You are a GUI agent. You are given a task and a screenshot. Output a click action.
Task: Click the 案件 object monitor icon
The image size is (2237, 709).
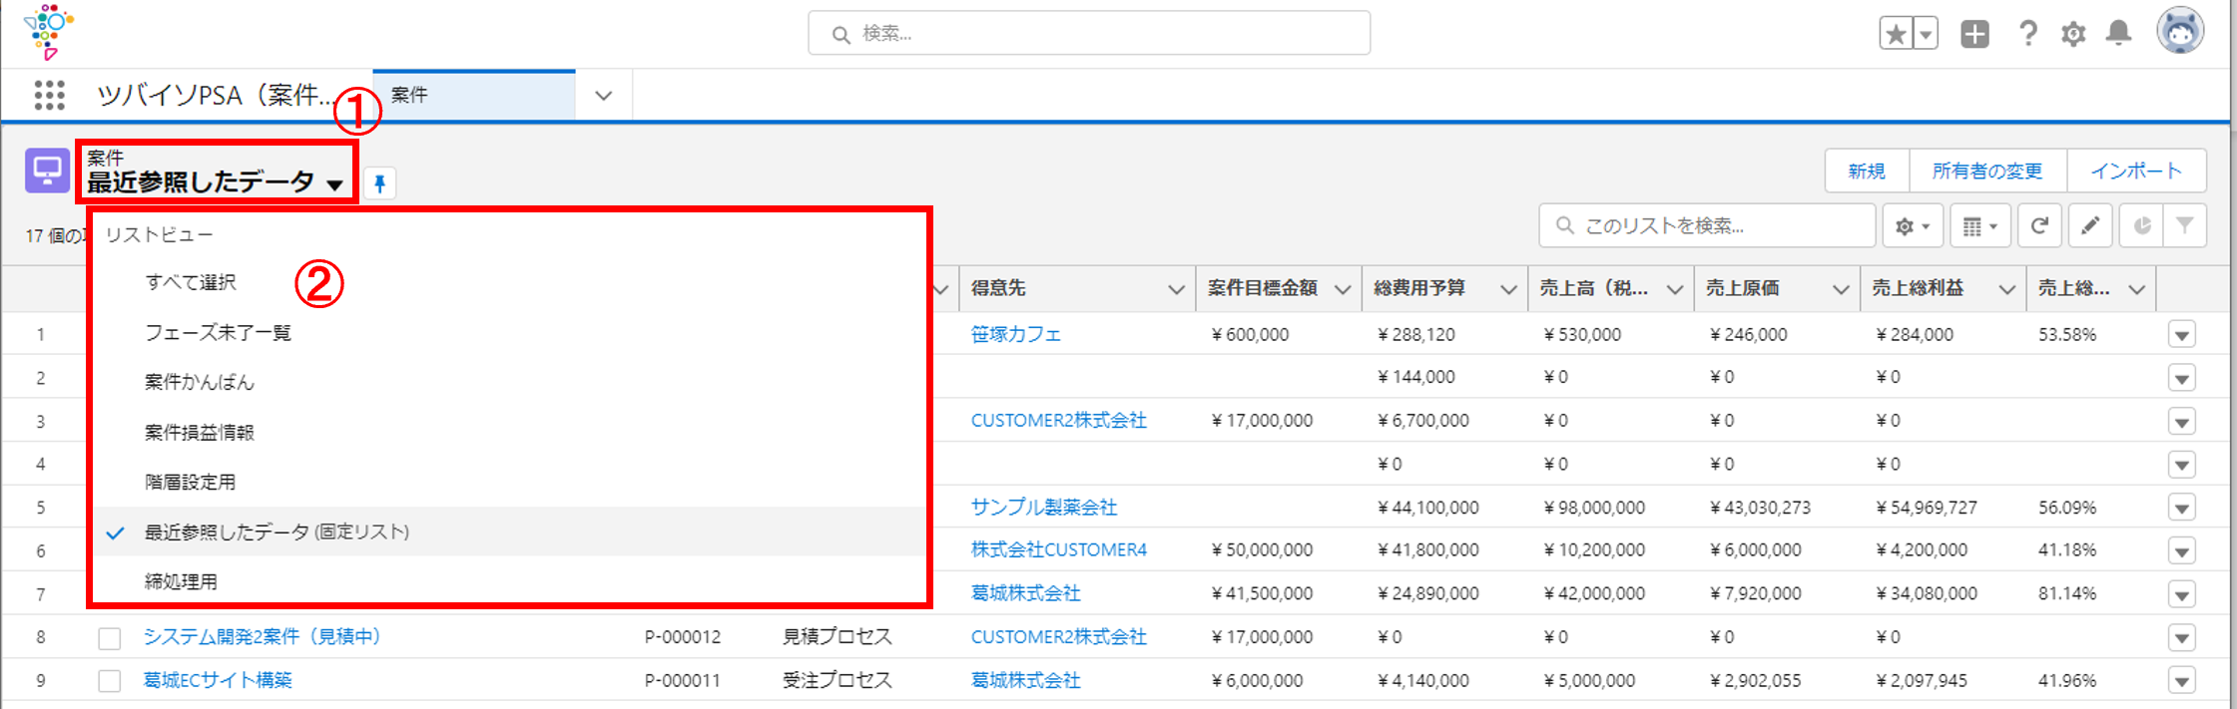coord(47,171)
